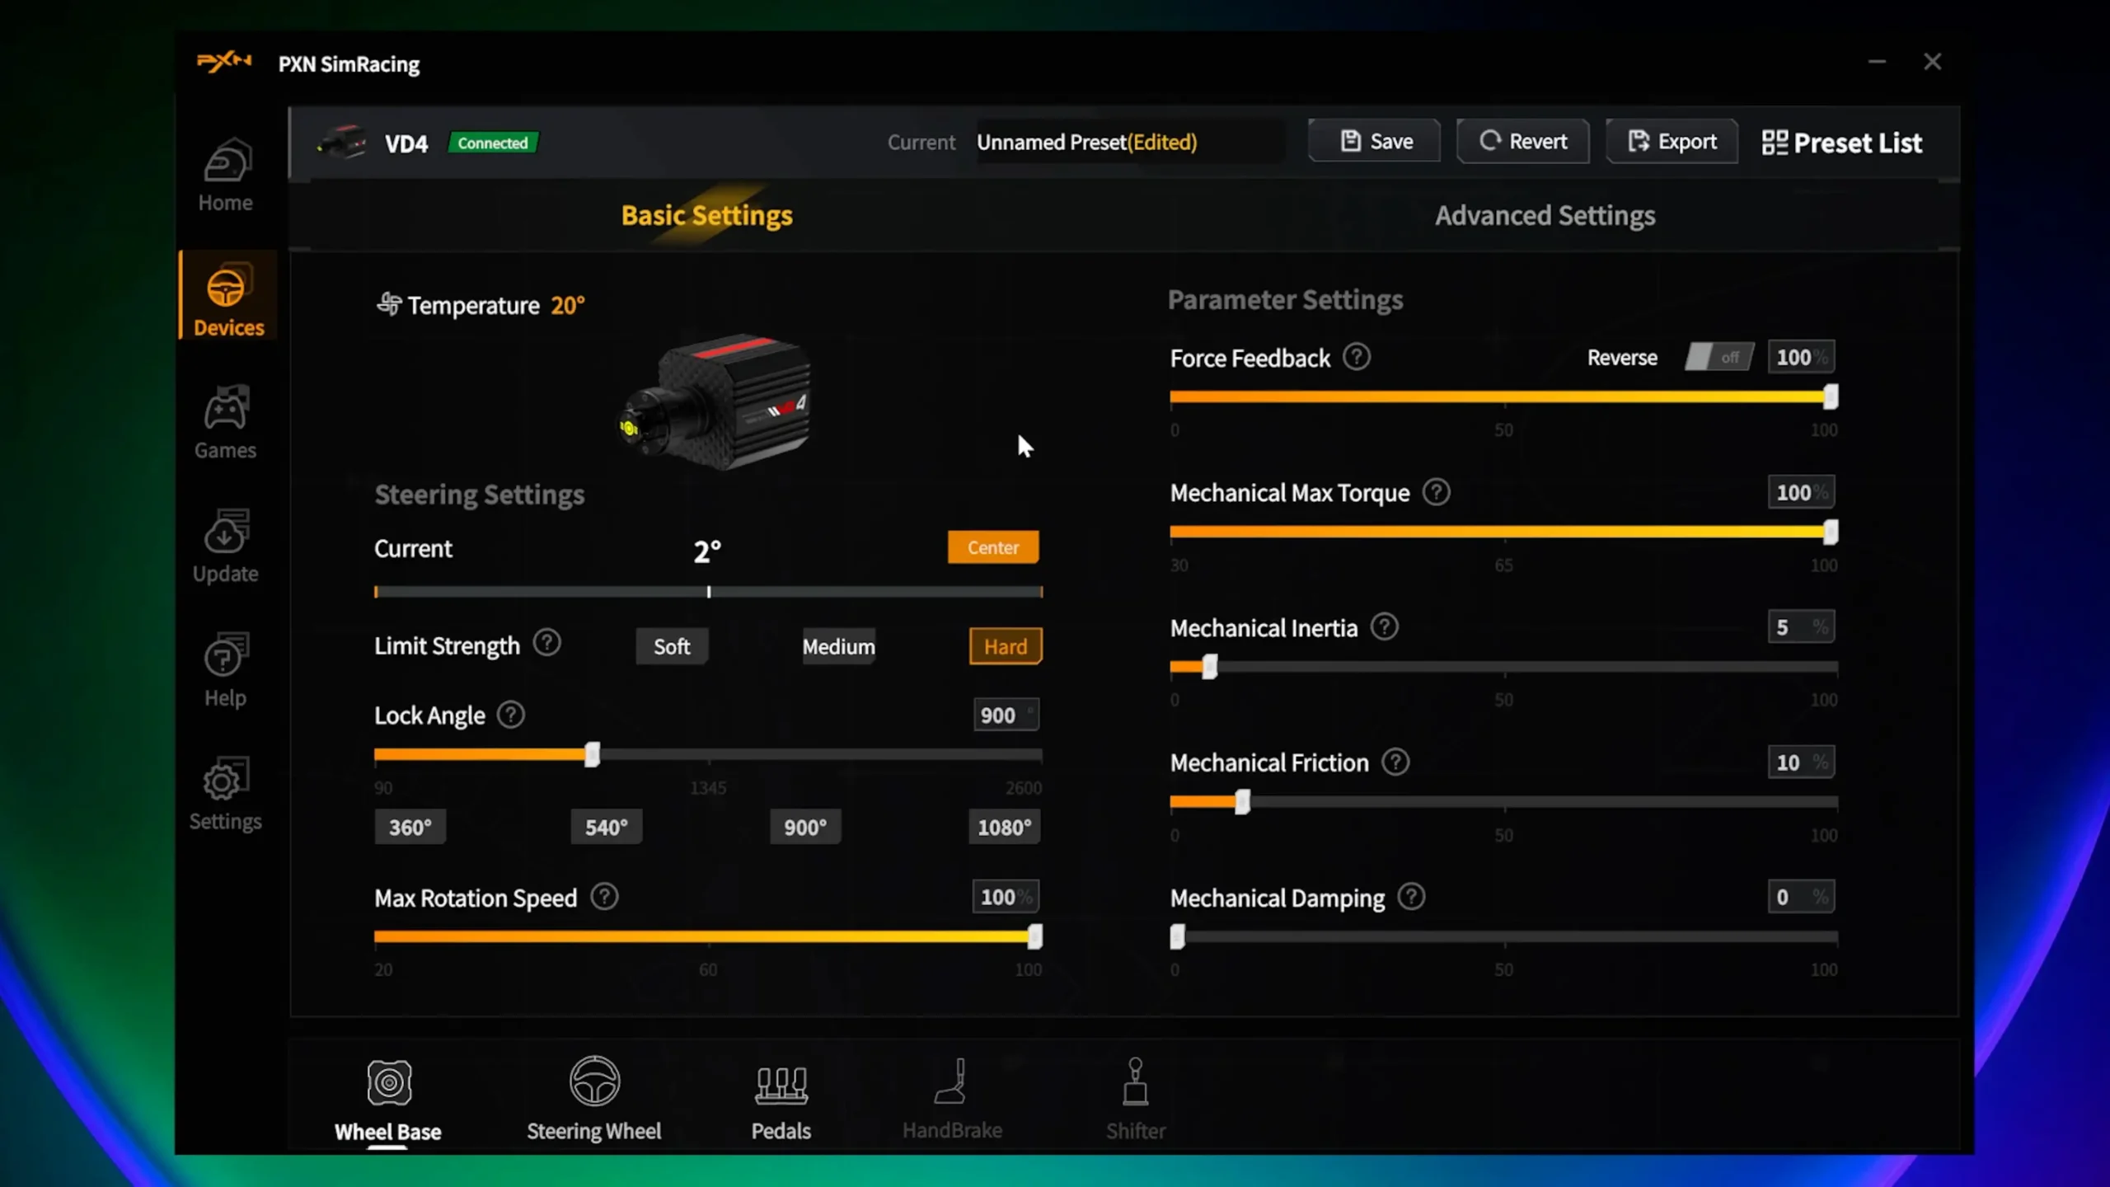Click the Mechanical Inertia slider handle
This screenshot has width=2110, height=1187.
click(x=1209, y=666)
